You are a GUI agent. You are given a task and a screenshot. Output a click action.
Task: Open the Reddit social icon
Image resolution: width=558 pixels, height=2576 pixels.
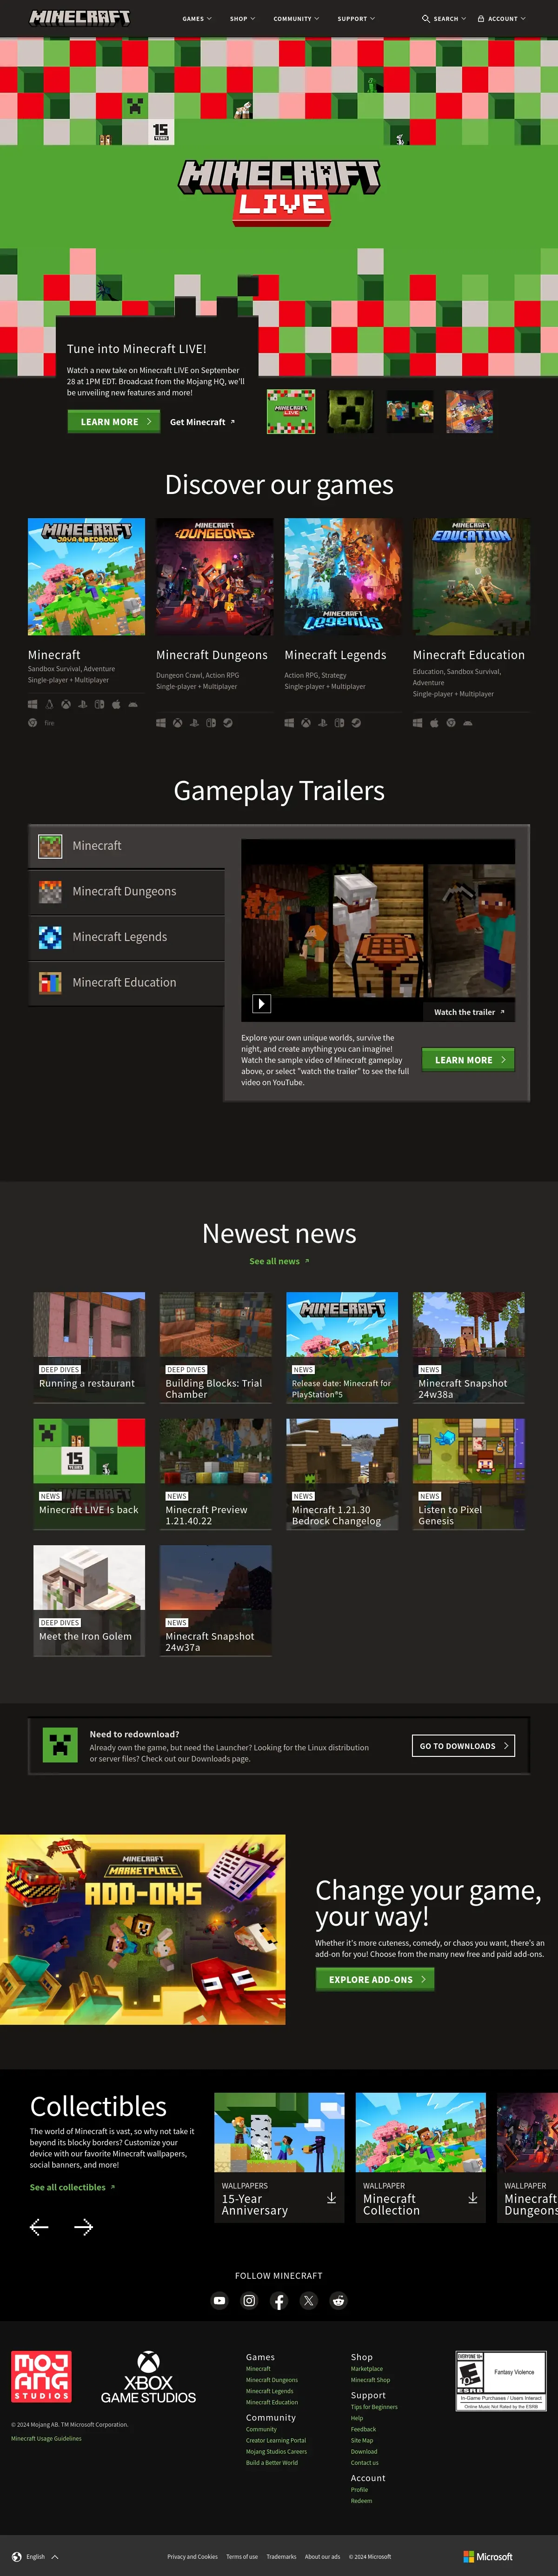pos(338,2300)
